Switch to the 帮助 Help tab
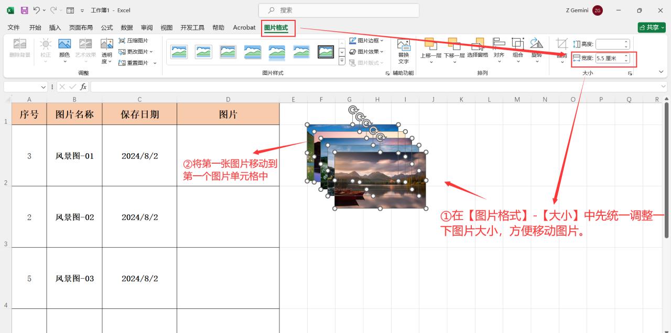 218,28
